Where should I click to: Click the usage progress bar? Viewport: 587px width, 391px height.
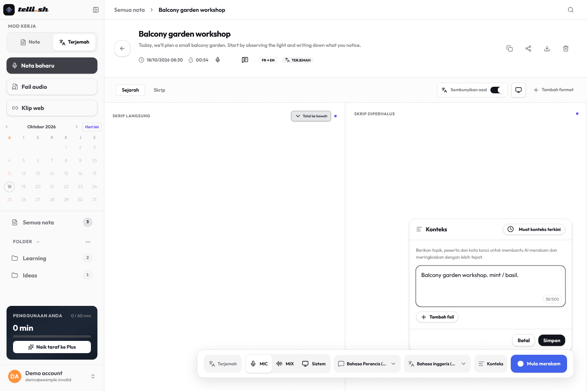point(52,336)
